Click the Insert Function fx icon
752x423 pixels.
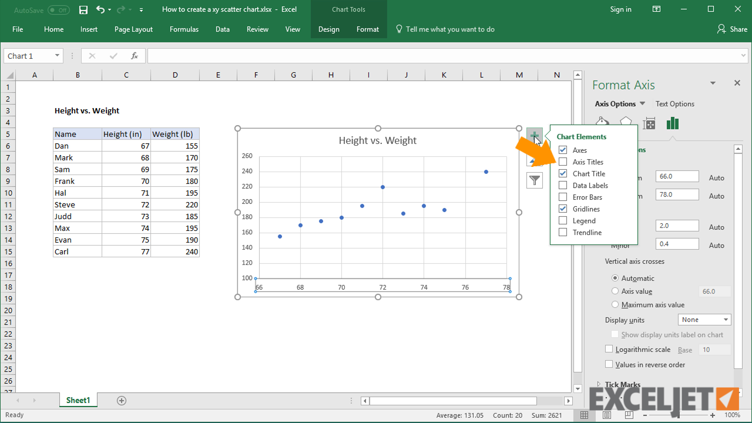tap(135, 56)
